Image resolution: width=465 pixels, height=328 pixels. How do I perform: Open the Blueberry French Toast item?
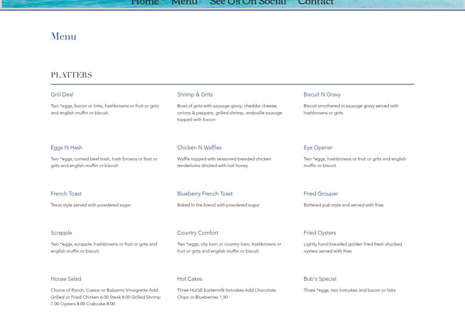(x=205, y=194)
